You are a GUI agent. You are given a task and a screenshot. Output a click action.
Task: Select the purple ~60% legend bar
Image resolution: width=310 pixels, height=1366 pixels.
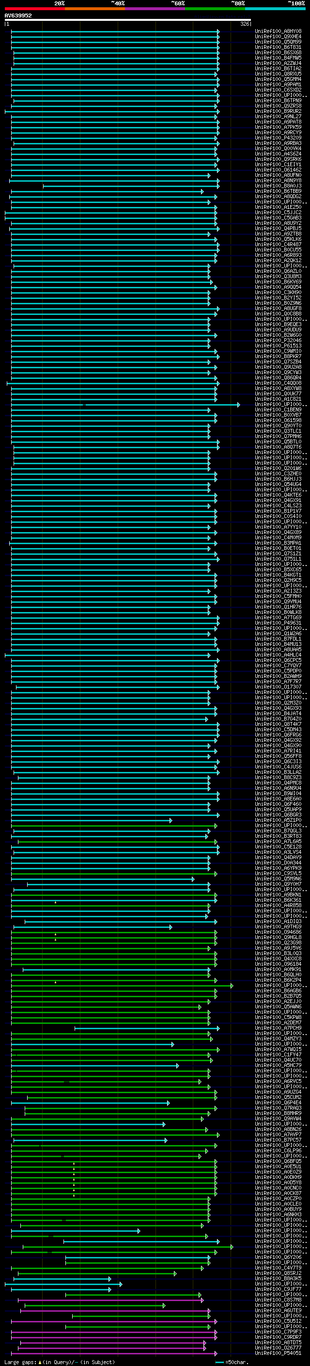click(155, 9)
